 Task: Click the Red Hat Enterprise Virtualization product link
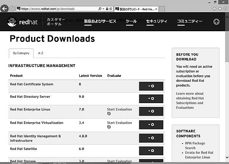[x=36, y=123]
